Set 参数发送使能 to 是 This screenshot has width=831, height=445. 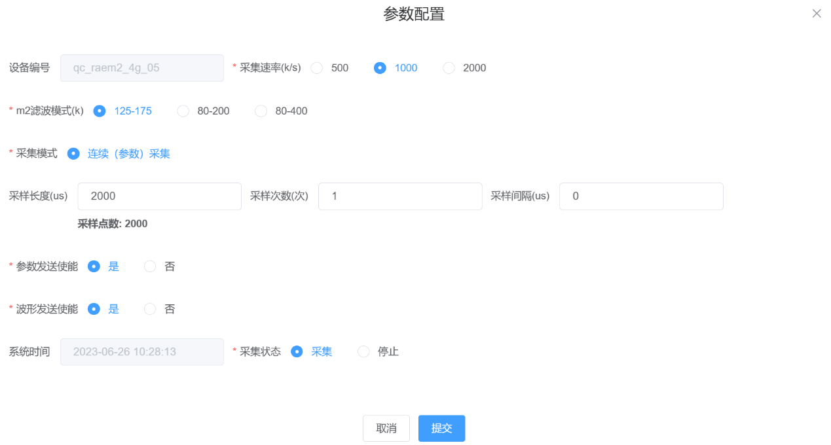[103, 266]
